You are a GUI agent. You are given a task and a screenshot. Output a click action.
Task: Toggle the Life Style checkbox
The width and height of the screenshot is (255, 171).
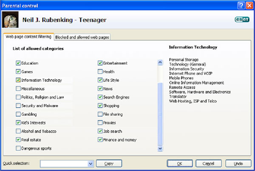(x=100, y=80)
